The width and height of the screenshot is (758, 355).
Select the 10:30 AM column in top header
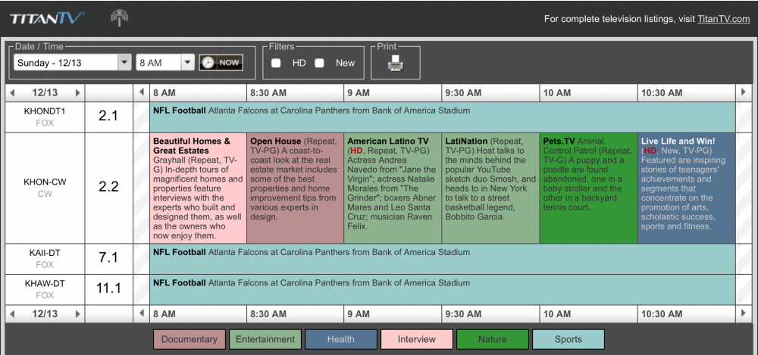coord(687,93)
